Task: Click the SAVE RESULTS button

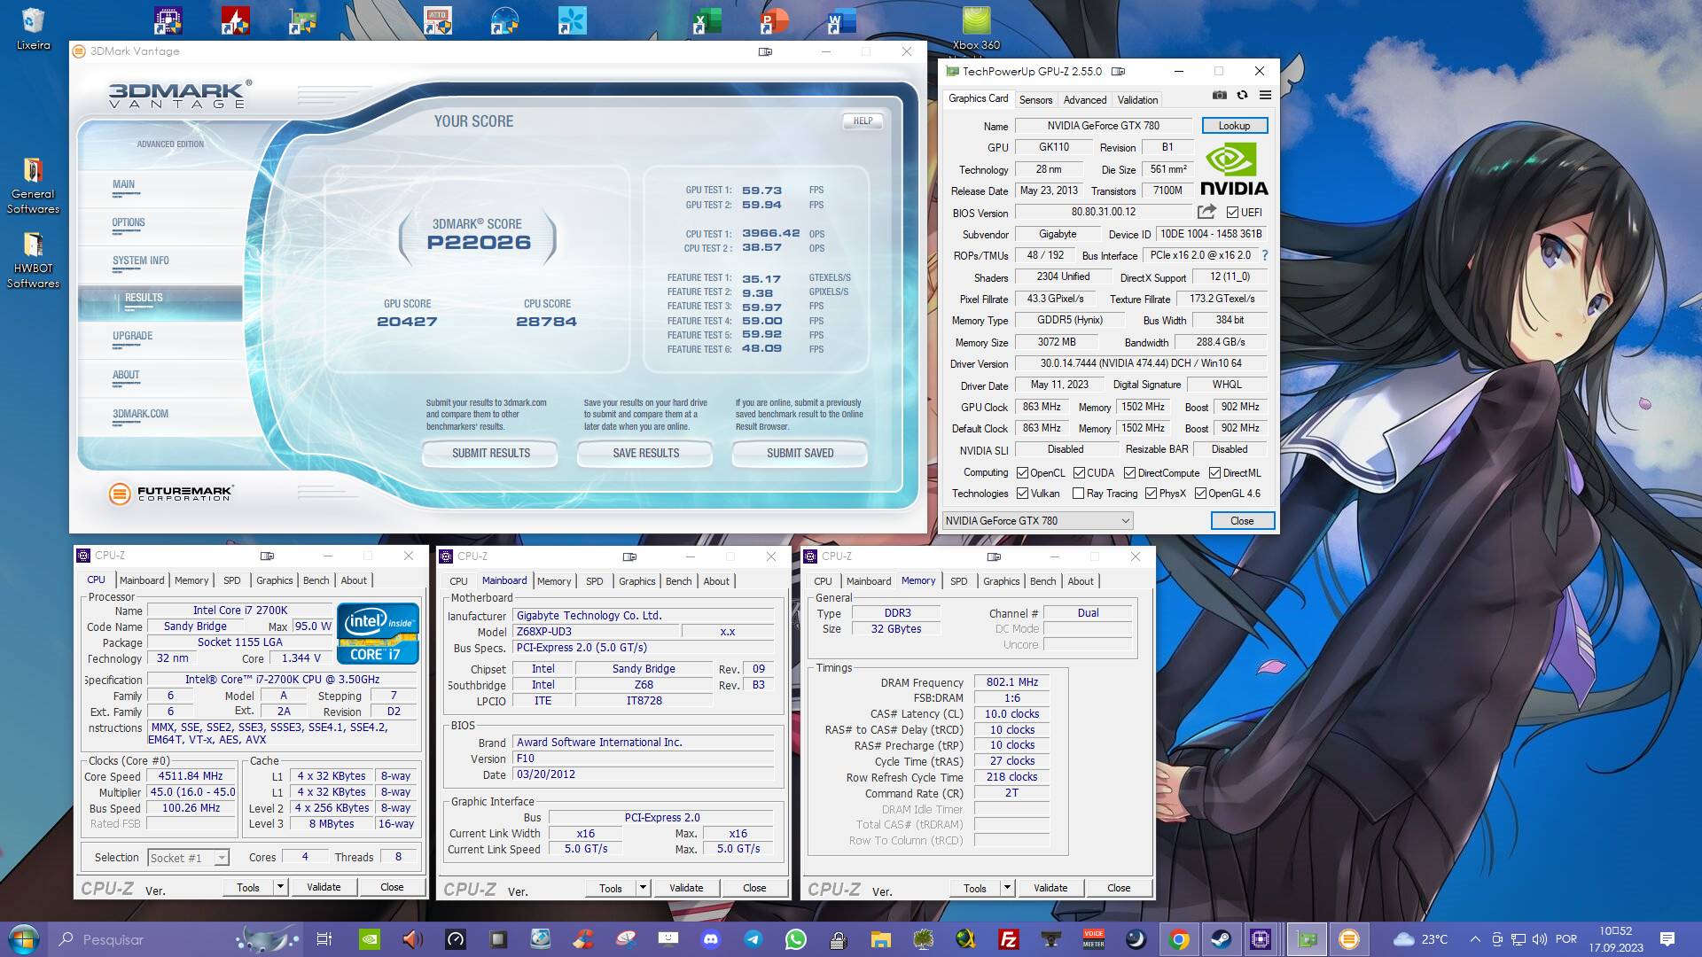Action: coord(645,453)
